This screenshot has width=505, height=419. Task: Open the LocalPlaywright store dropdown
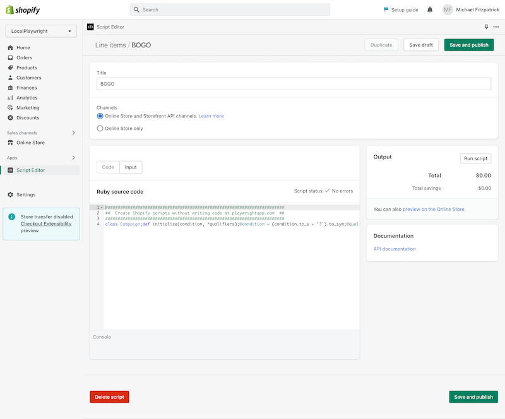pyautogui.click(x=41, y=31)
